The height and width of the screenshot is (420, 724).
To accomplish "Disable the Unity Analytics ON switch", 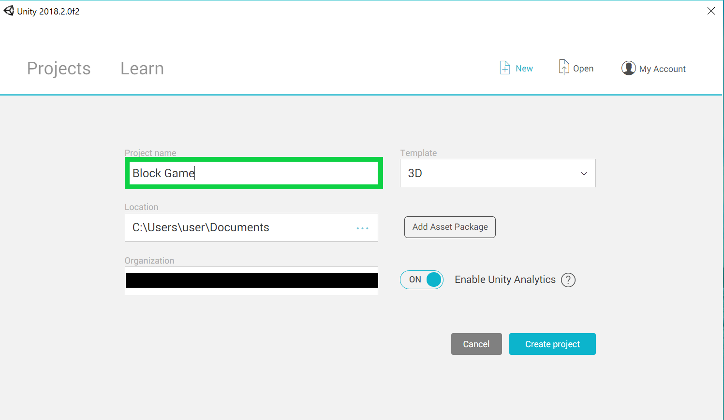I will 422,280.
